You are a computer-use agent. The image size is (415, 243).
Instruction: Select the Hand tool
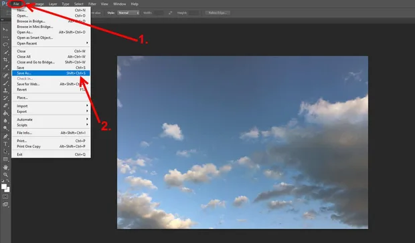(x=5, y=168)
